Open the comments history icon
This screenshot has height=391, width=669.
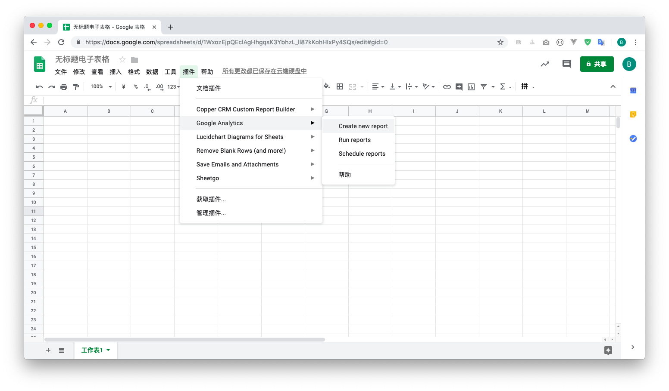(x=567, y=64)
